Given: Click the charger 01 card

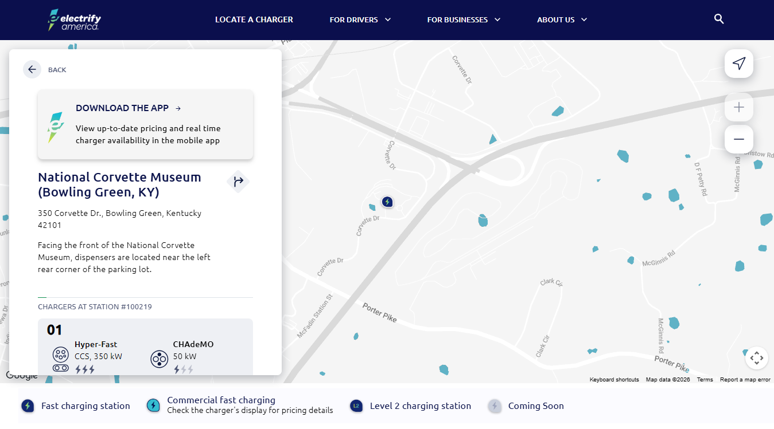Looking at the screenshot, I should coord(145,347).
